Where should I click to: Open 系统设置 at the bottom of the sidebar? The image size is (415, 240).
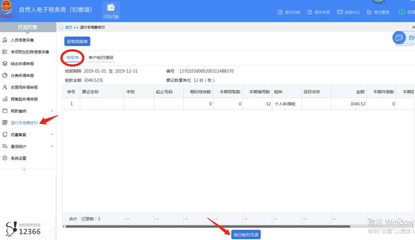(x=20, y=158)
